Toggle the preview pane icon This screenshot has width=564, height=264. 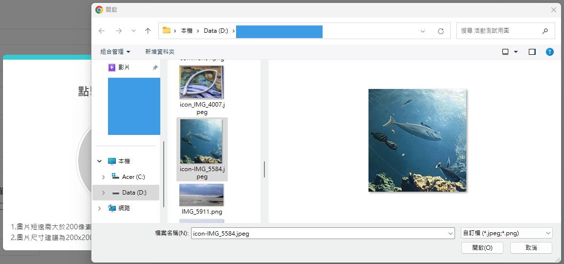pyautogui.click(x=532, y=52)
